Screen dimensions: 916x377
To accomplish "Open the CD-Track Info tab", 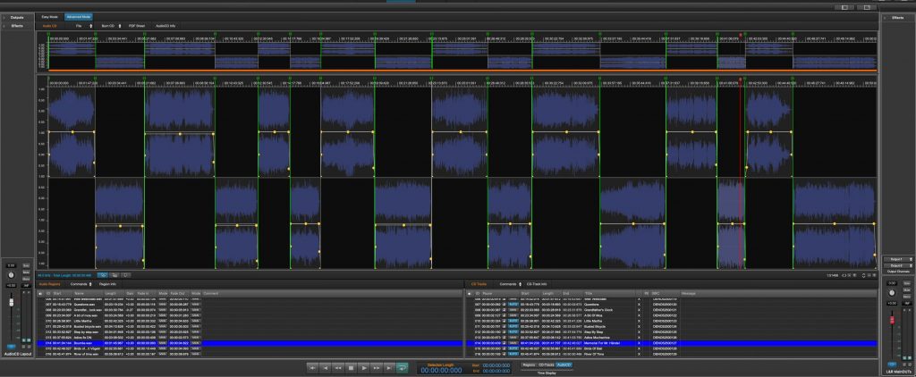I will [537, 283].
